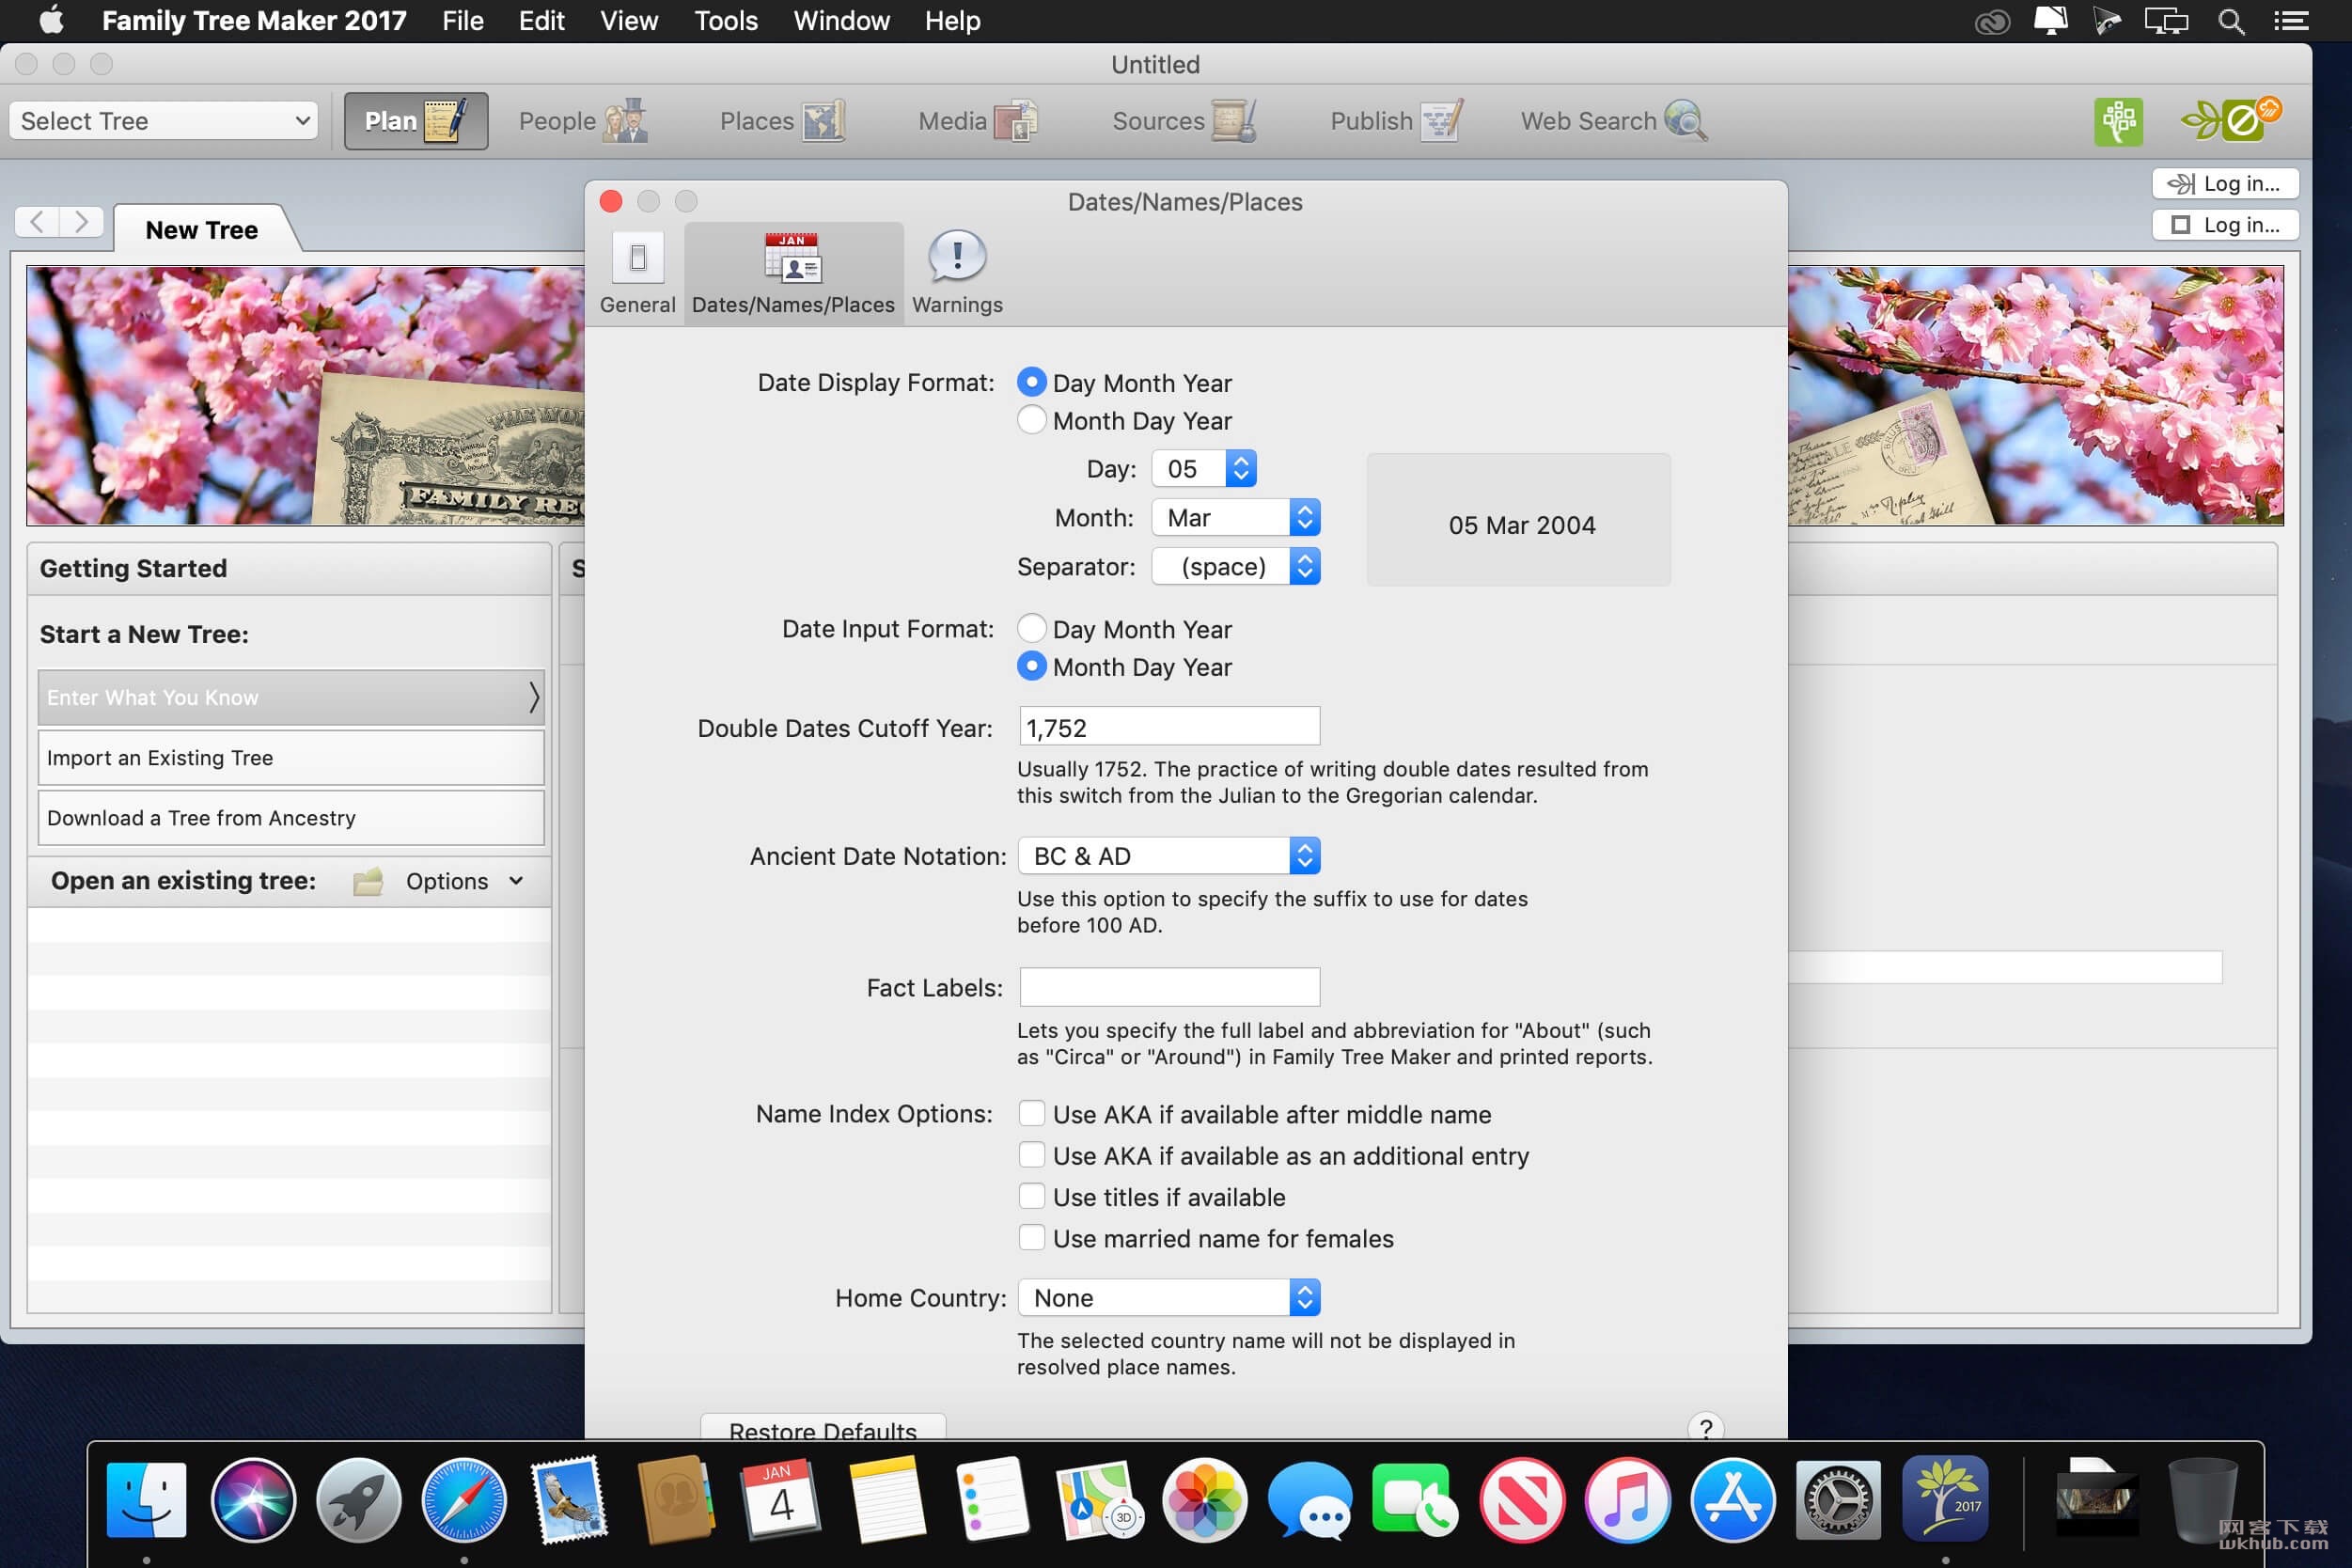Click the folder icon beside Open an existing tree
This screenshot has width=2352, height=1568.
(x=368, y=881)
